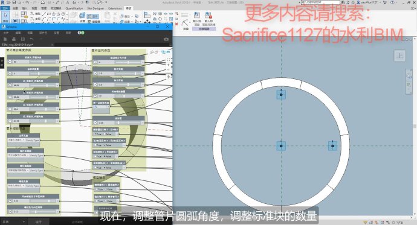This screenshot has width=417, height=225.
Task: Click slider track of node with value 0.08
Action: coord(128,122)
